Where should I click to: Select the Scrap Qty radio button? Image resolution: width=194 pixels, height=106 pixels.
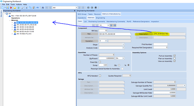click(119, 65)
